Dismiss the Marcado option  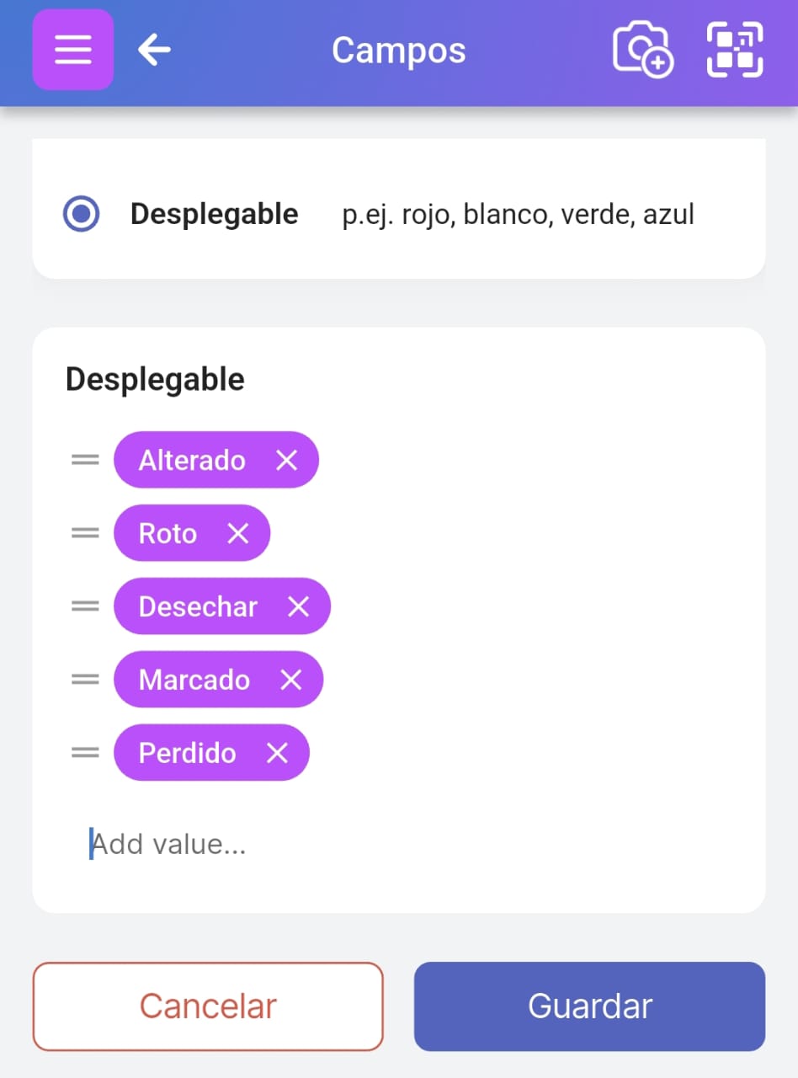tap(291, 680)
